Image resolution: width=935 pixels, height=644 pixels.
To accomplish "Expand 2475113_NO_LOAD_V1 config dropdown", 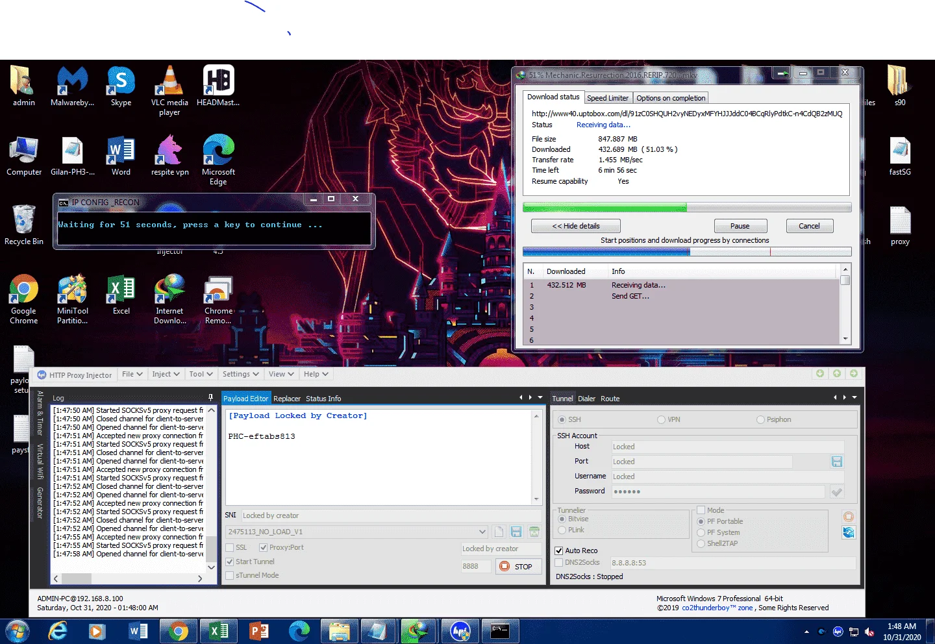I will pos(482,532).
